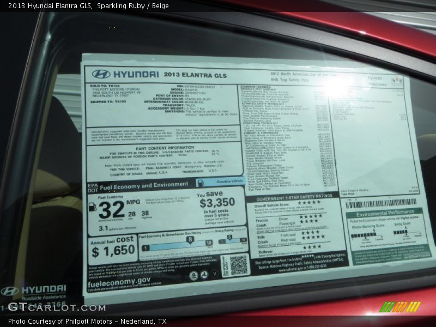Image resolution: width=436 pixels, height=327 pixels.
Task: Click the 'You save' label
Action: pyautogui.click(x=210, y=194)
